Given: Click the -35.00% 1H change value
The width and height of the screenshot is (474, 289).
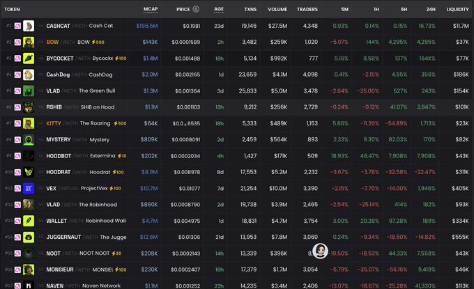Looking at the screenshot, I should pyautogui.click(x=368, y=91).
